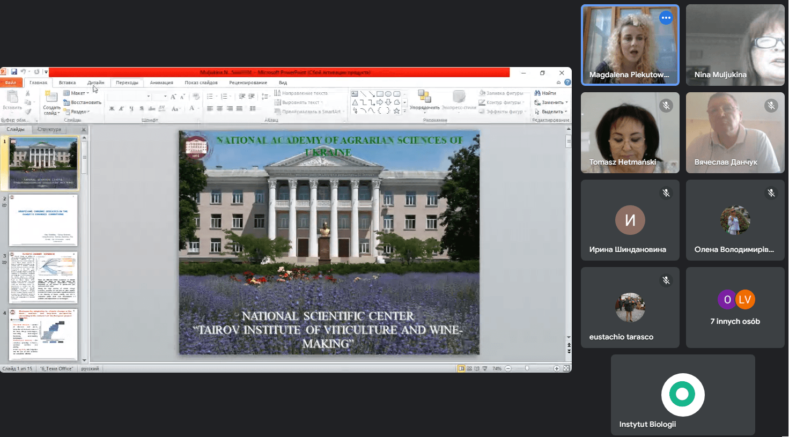The image size is (789, 437).
Task: Open the Customize Quick Access Toolbar dropdown
Action: [46, 72]
